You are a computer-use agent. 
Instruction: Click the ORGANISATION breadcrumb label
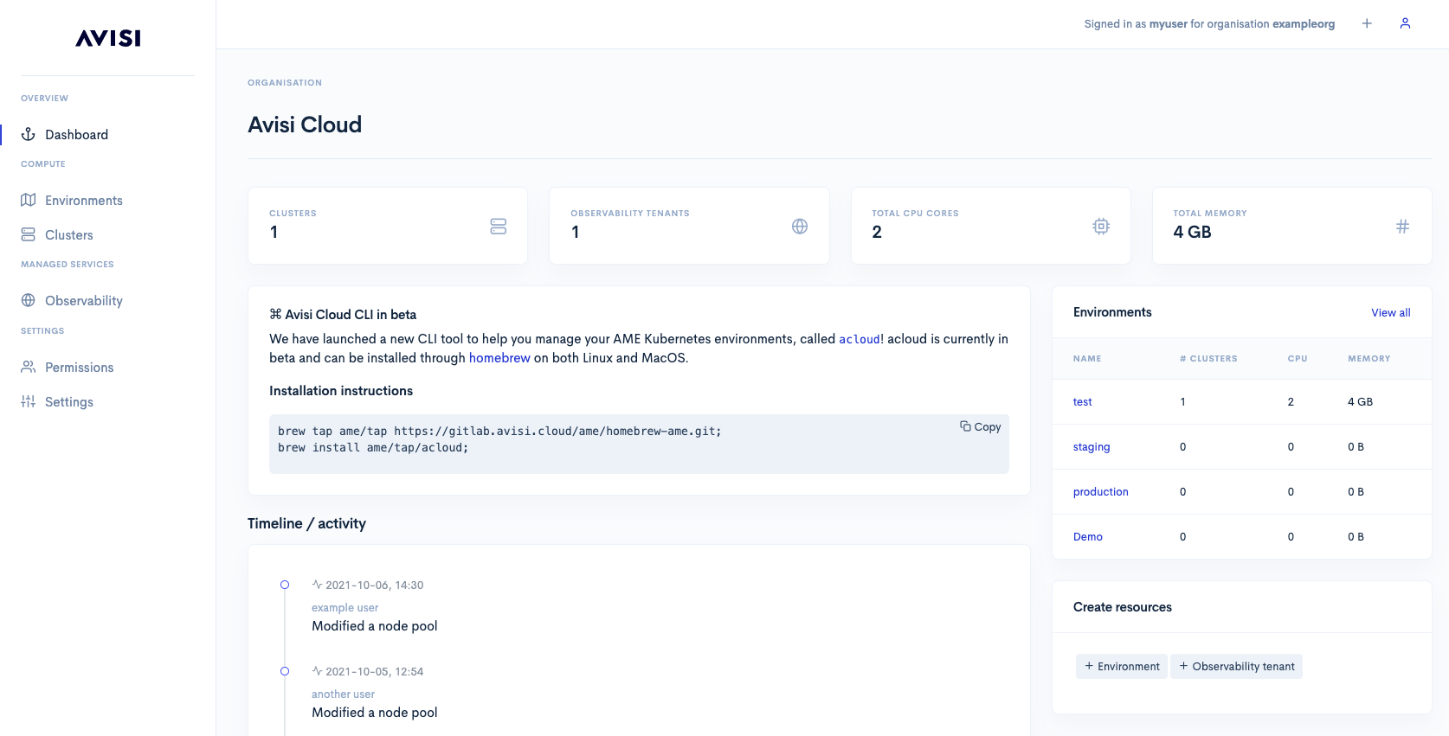coord(285,83)
